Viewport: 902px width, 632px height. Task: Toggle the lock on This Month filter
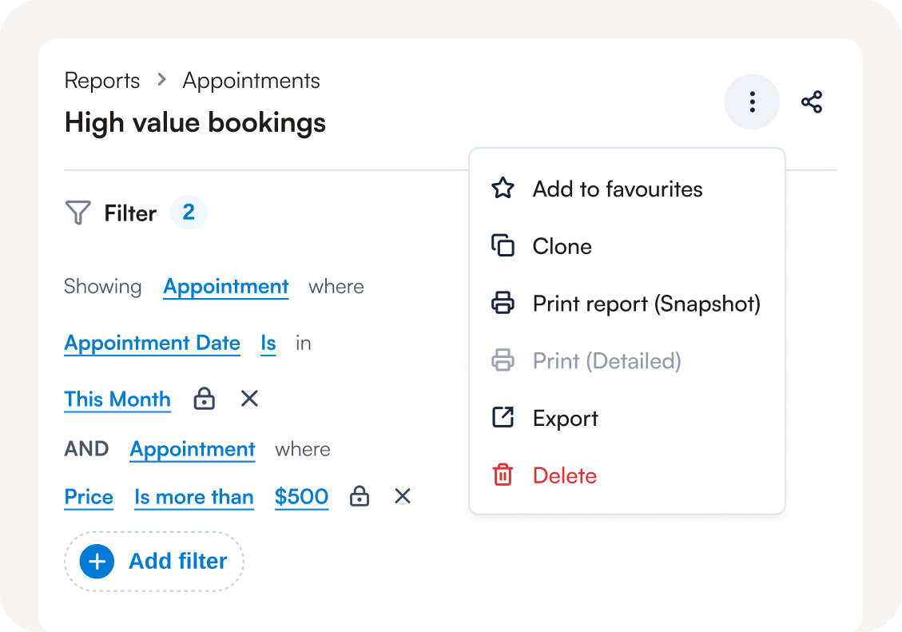click(x=205, y=399)
